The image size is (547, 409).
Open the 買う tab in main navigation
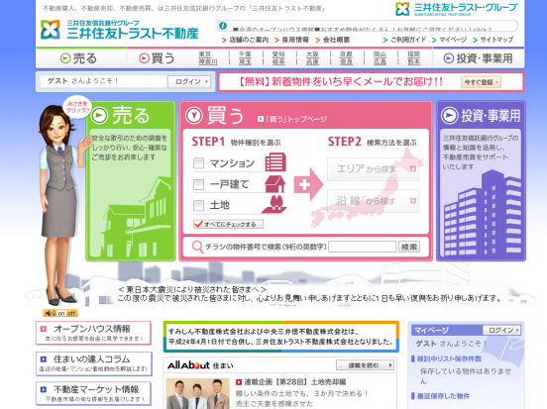coord(157,58)
